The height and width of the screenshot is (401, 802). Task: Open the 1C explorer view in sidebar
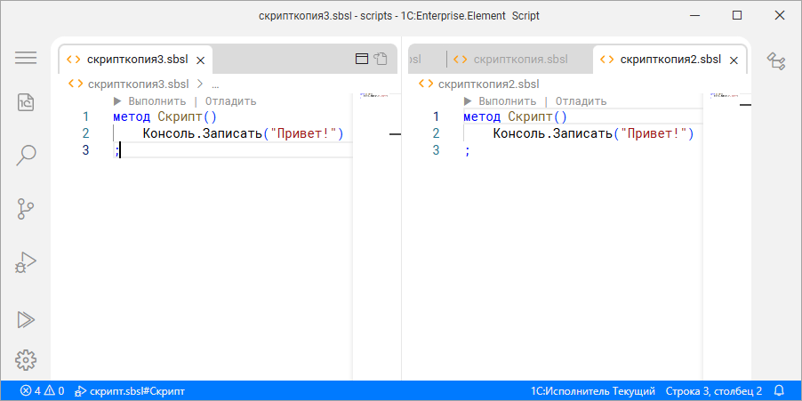click(26, 102)
